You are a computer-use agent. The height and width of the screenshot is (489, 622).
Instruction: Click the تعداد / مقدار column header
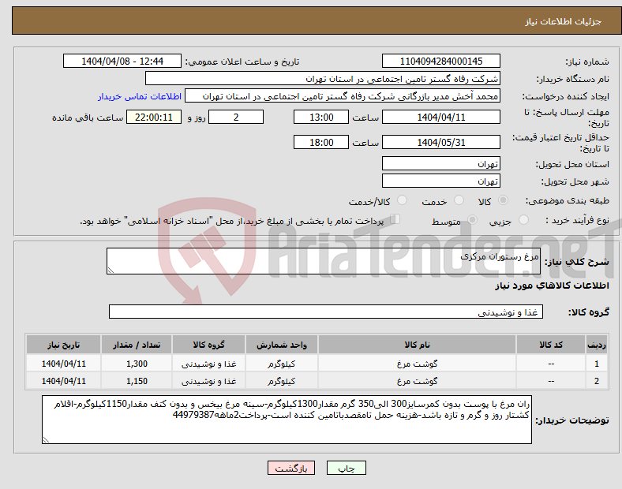pyautogui.click(x=137, y=345)
